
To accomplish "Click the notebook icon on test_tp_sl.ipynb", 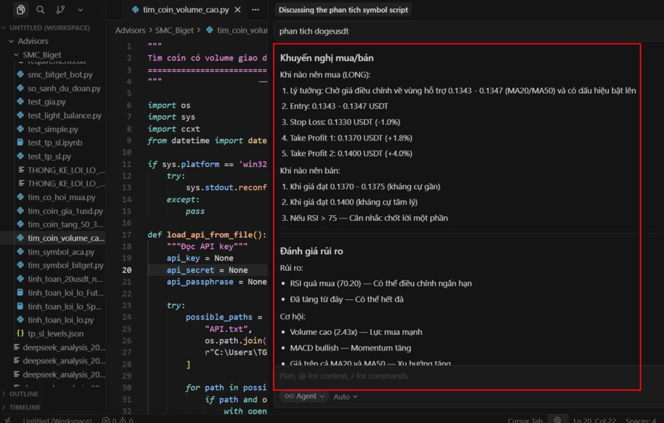I will click(21, 143).
